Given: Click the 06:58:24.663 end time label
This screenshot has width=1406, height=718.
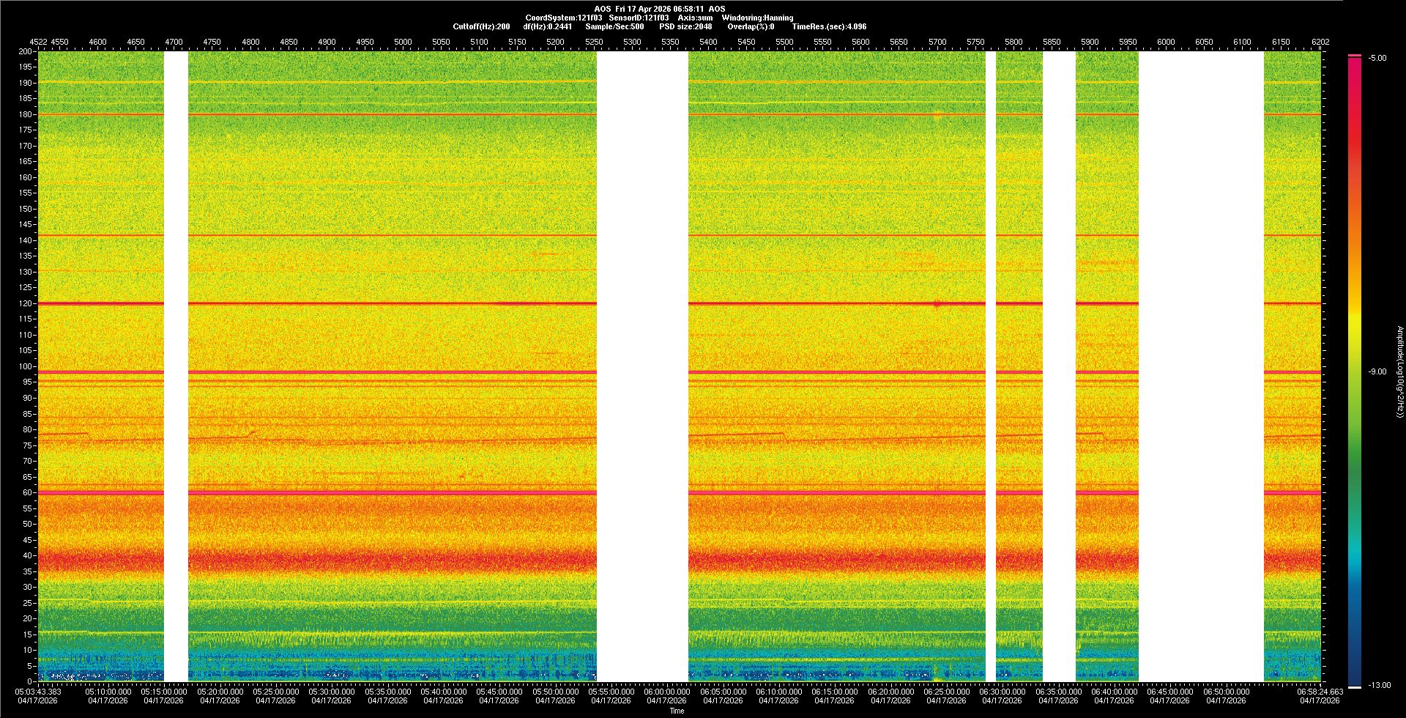Looking at the screenshot, I should (x=1320, y=692).
